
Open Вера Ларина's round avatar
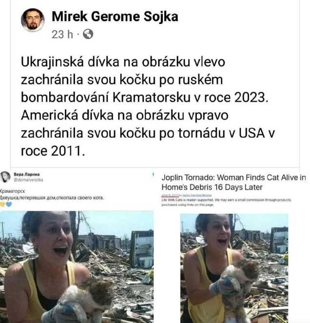tap(5, 177)
